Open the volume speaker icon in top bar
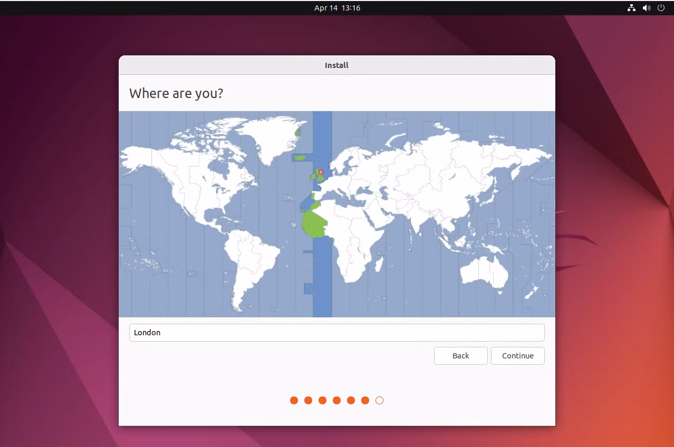Viewport: 674px width, 447px height. click(646, 8)
